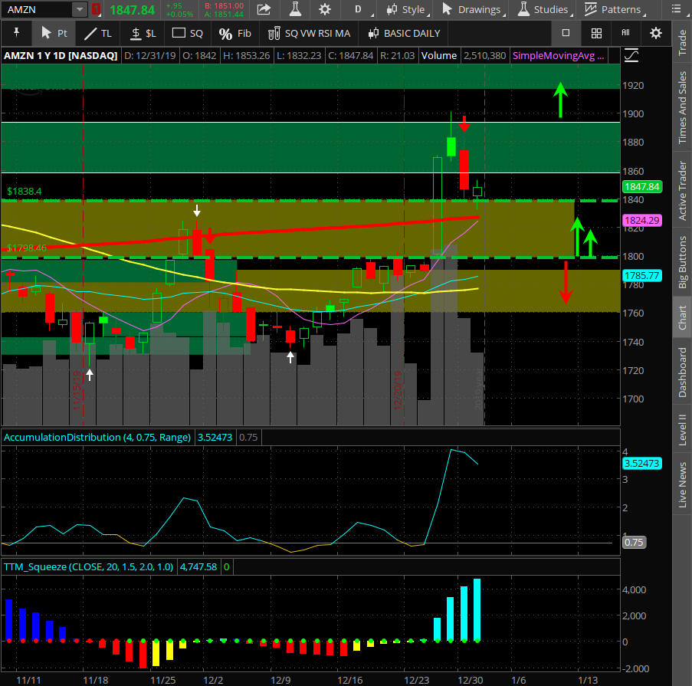This screenshot has width=692, height=686.
Task: Open chart settings gear in top toolbar
Action: coord(325,9)
